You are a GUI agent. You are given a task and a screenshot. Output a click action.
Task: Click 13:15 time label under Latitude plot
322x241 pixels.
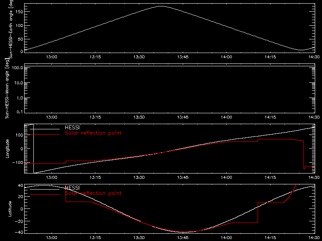(95, 238)
